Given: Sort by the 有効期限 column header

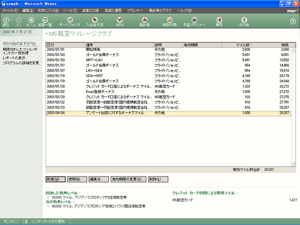Looking at the screenshot, I should pos(202,45).
